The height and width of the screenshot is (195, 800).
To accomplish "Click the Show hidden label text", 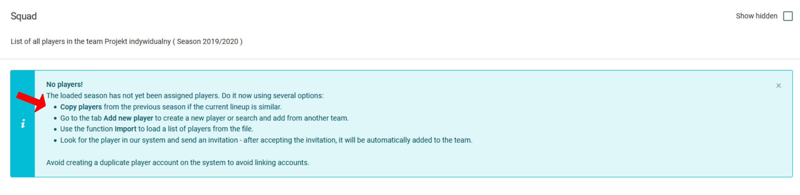I will (x=756, y=16).
